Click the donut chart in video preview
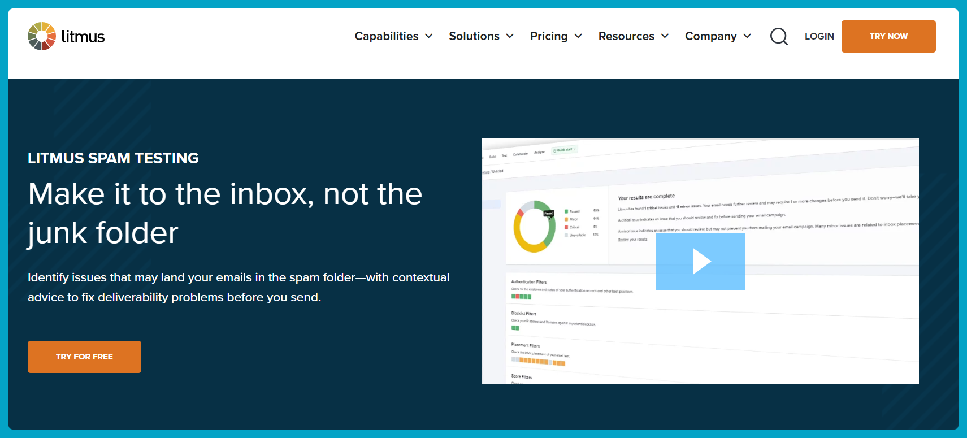967x438 pixels. [x=534, y=227]
